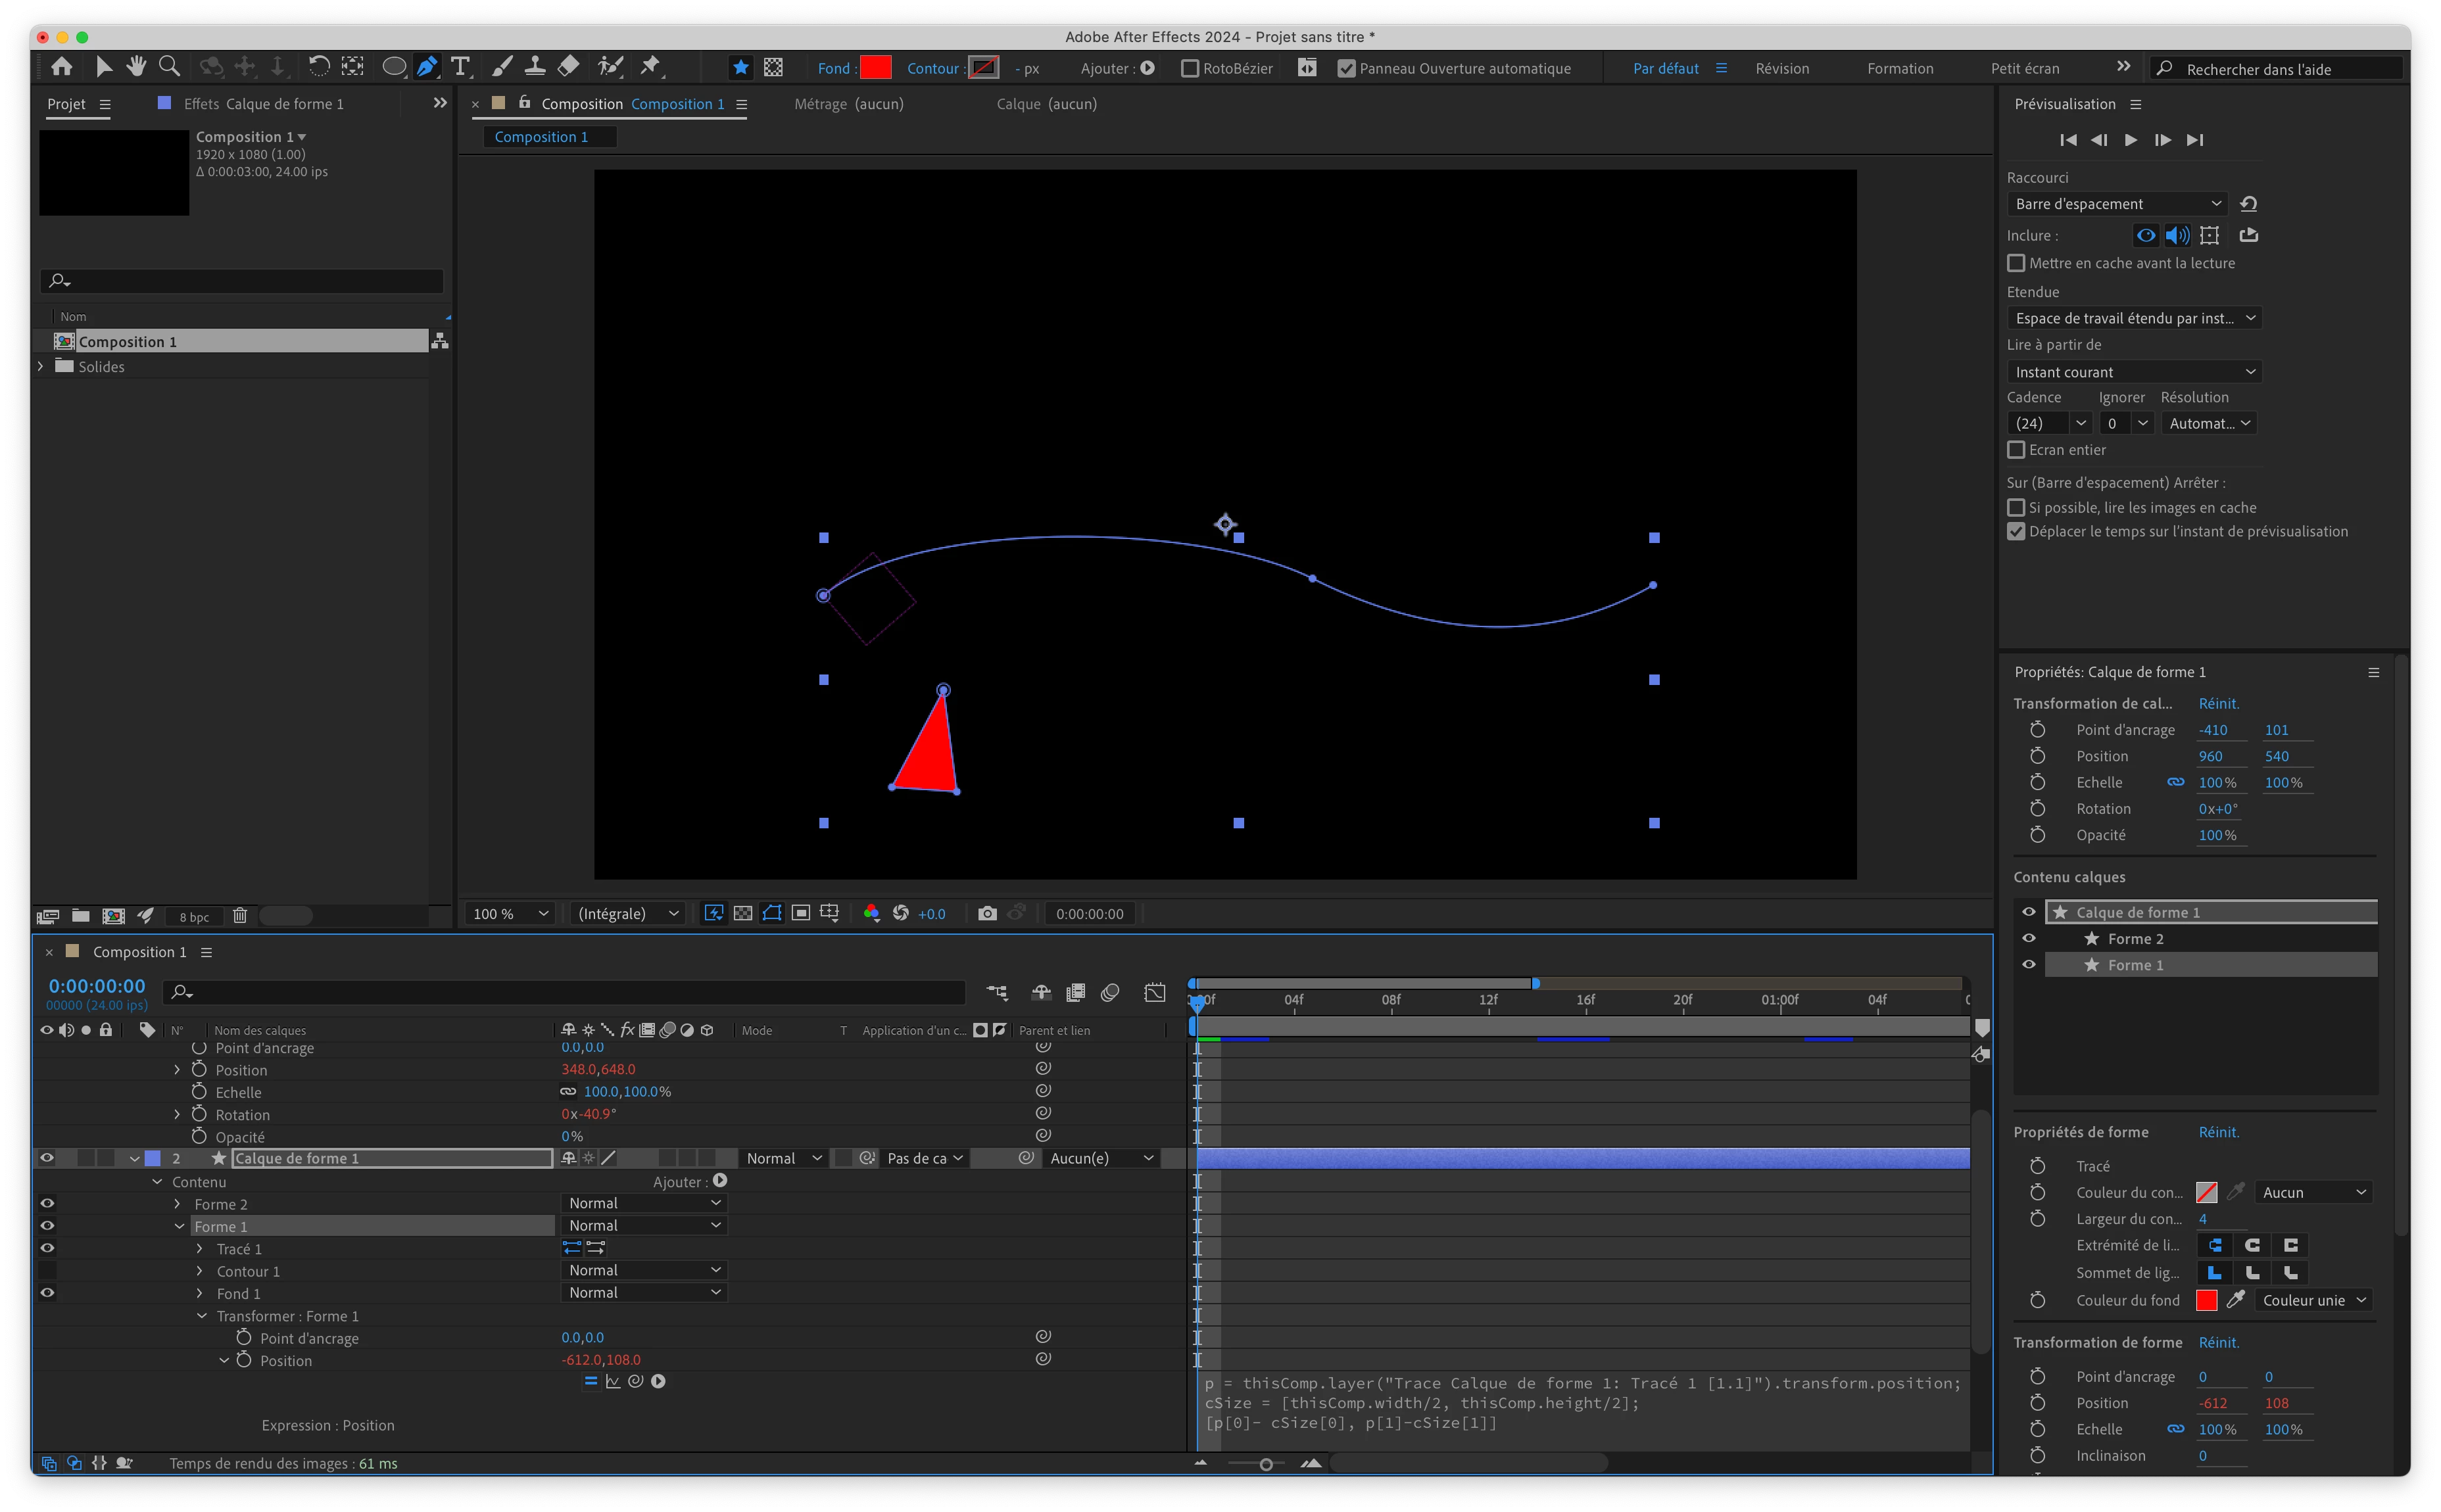Click the trash icon in Project panel

click(x=240, y=915)
